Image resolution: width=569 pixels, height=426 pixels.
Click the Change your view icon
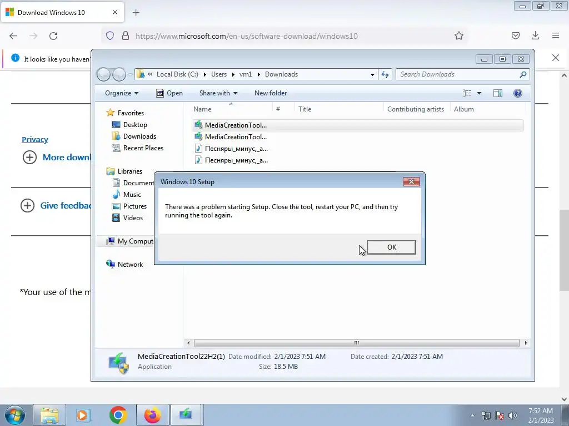[x=467, y=93]
